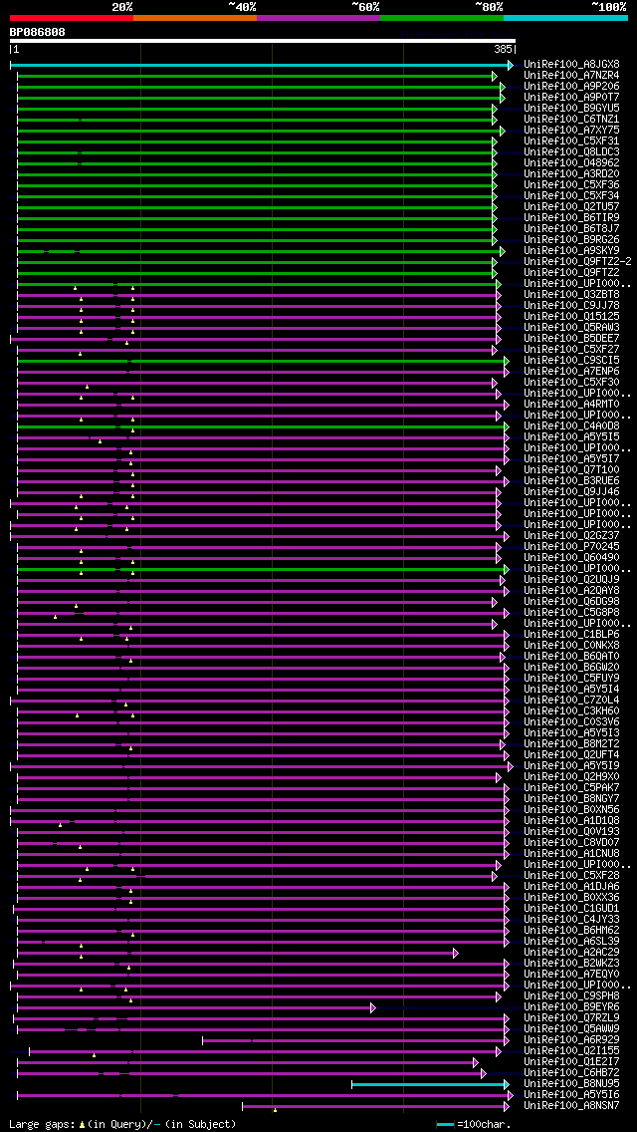637x1132 pixels.
Task: Open hit UniRef100_A9P0T7
Action: (x=571, y=97)
